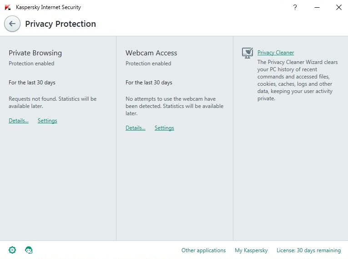Click the Privacy Cleaner monitor icon

pyautogui.click(x=247, y=53)
